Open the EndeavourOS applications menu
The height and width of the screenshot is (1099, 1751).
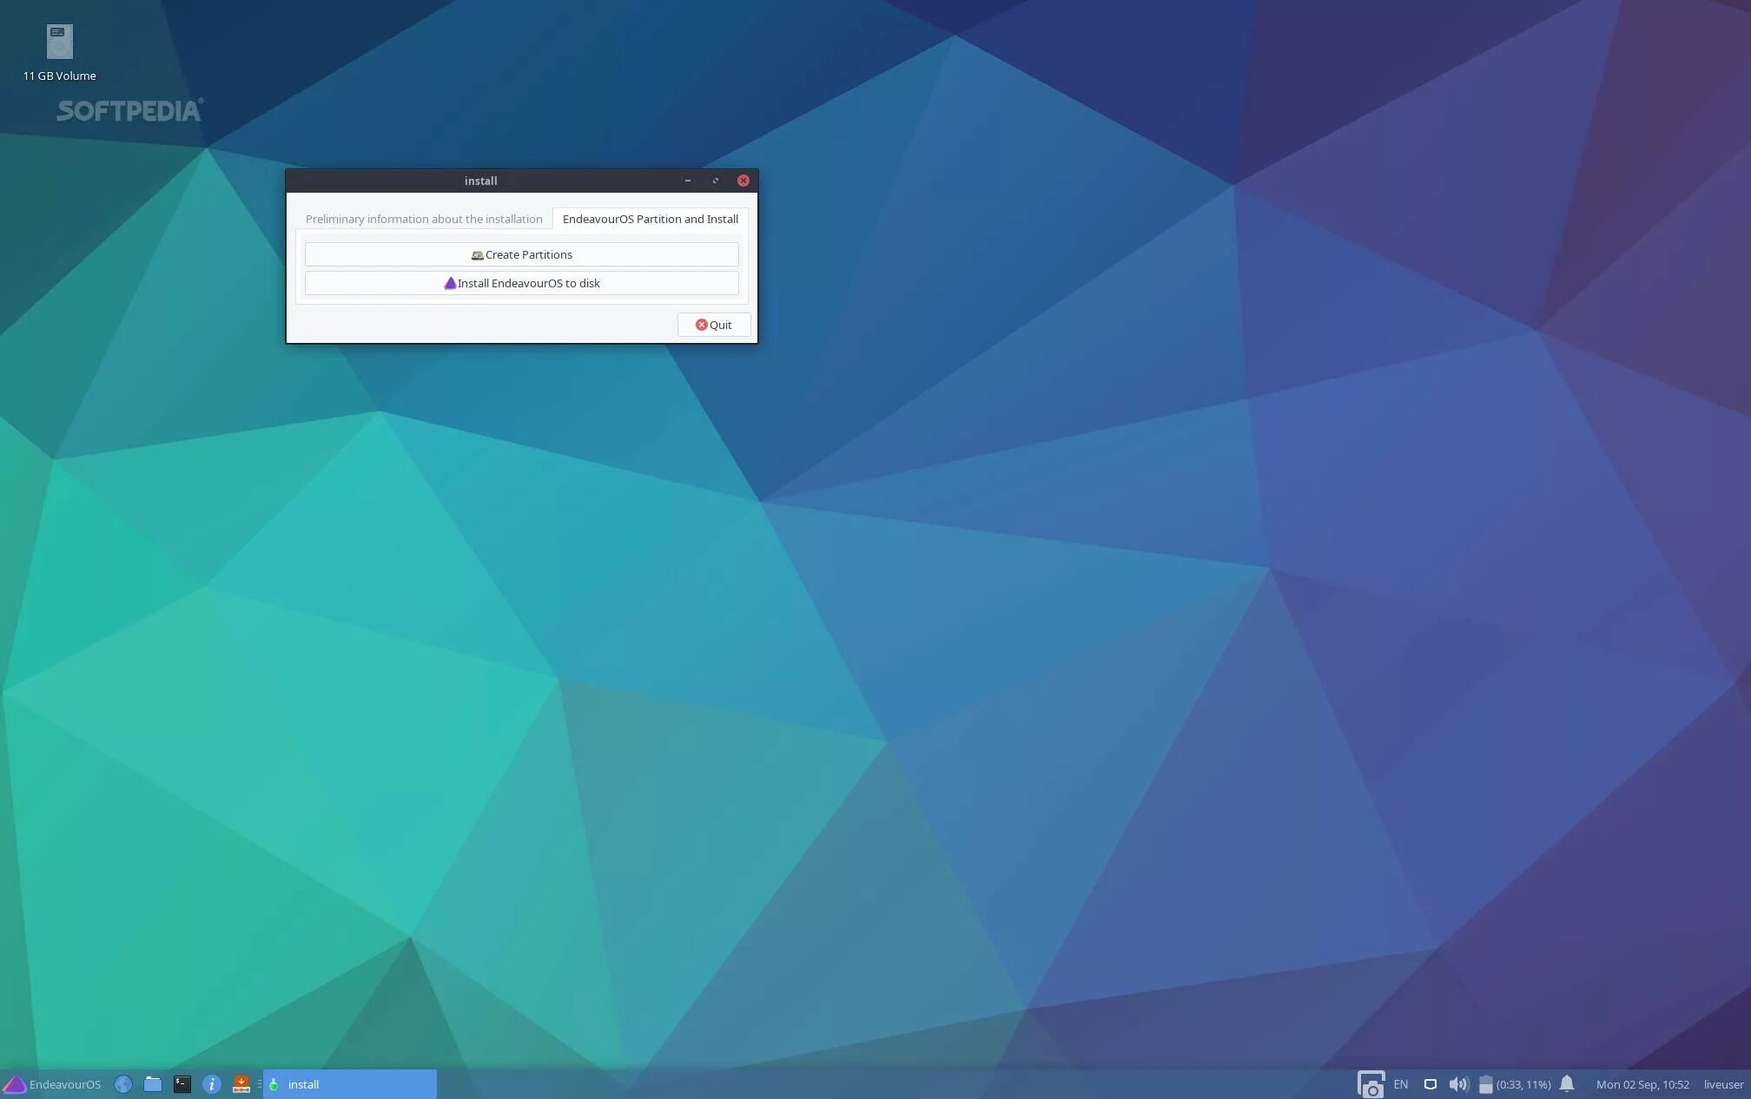coord(52,1084)
